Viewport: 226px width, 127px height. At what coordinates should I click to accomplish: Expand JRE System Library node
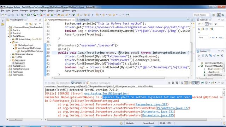click(x=11, y=39)
